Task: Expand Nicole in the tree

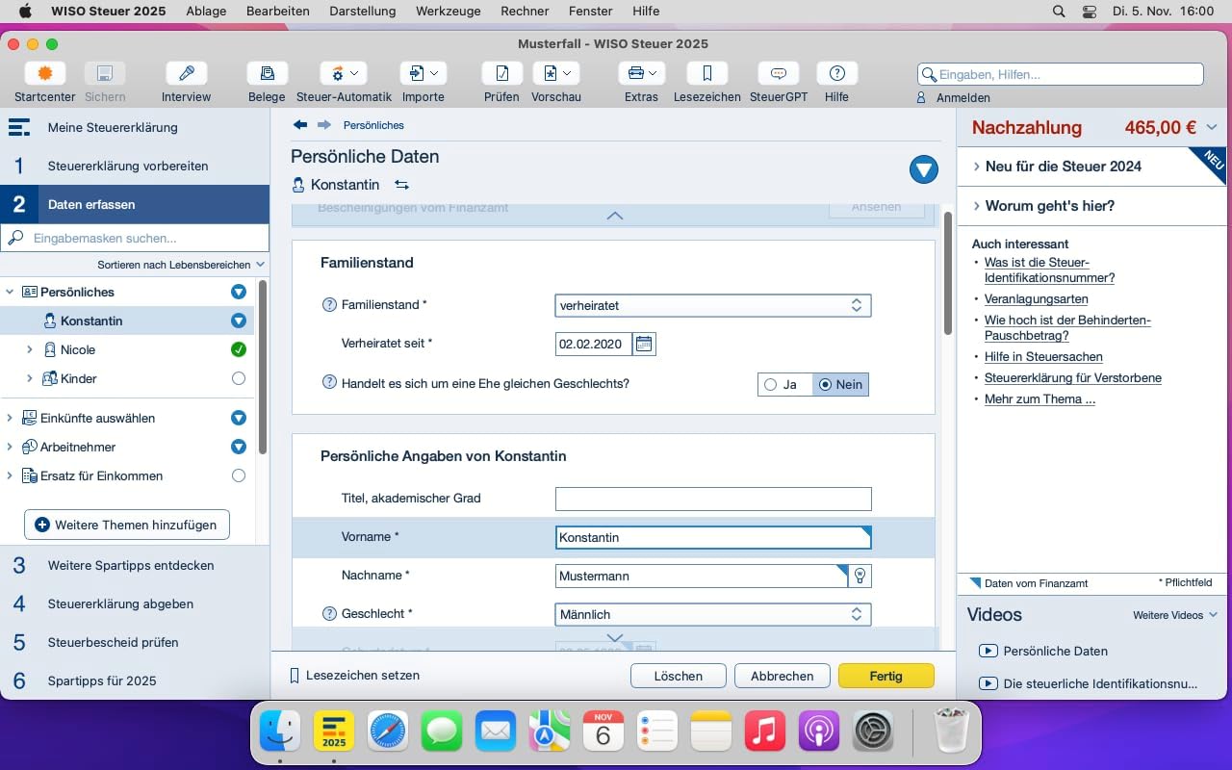Action: point(30,349)
